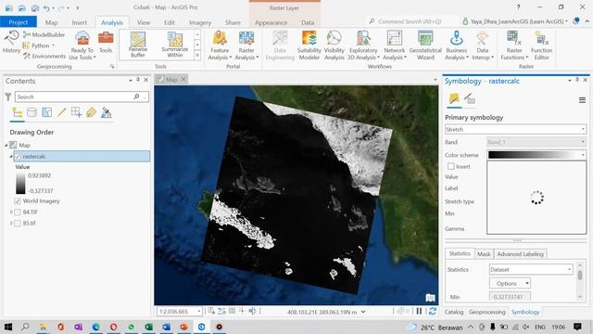Open Primary symbology Stretch dropdown
The width and height of the screenshot is (593, 334).
point(515,130)
